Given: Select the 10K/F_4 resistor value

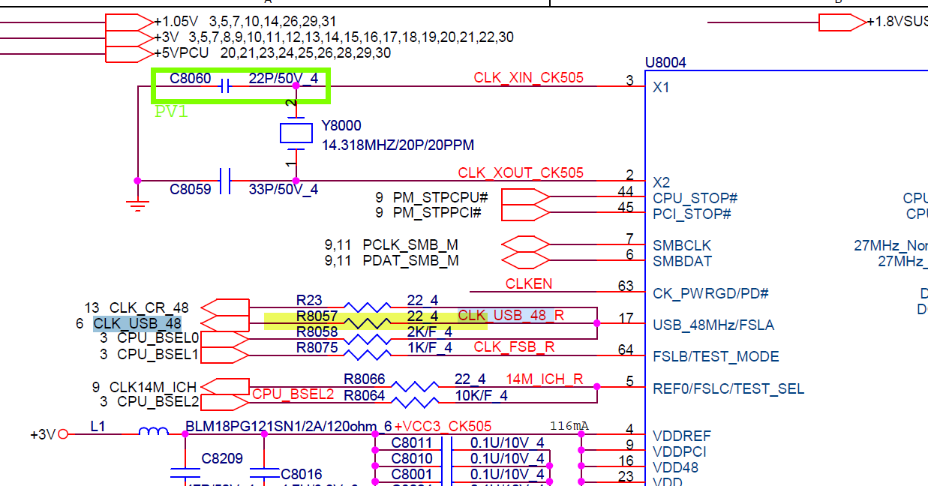Looking at the screenshot, I should tap(481, 395).
